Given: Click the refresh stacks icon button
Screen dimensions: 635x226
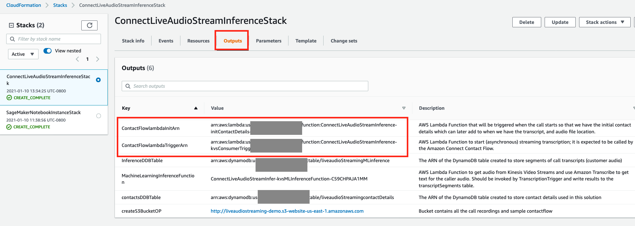Looking at the screenshot, I should click(x=89, y=25).
